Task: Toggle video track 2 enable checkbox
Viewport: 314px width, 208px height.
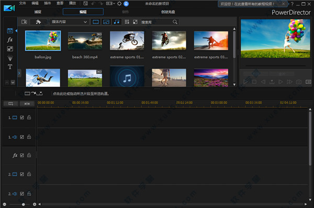Action: 22,174
